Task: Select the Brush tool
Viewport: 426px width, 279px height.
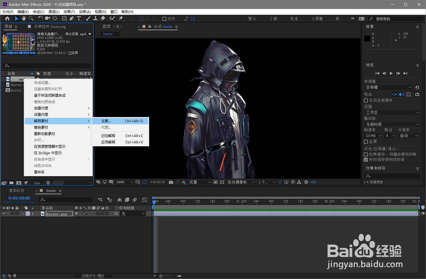Action: tap(88, 19)
